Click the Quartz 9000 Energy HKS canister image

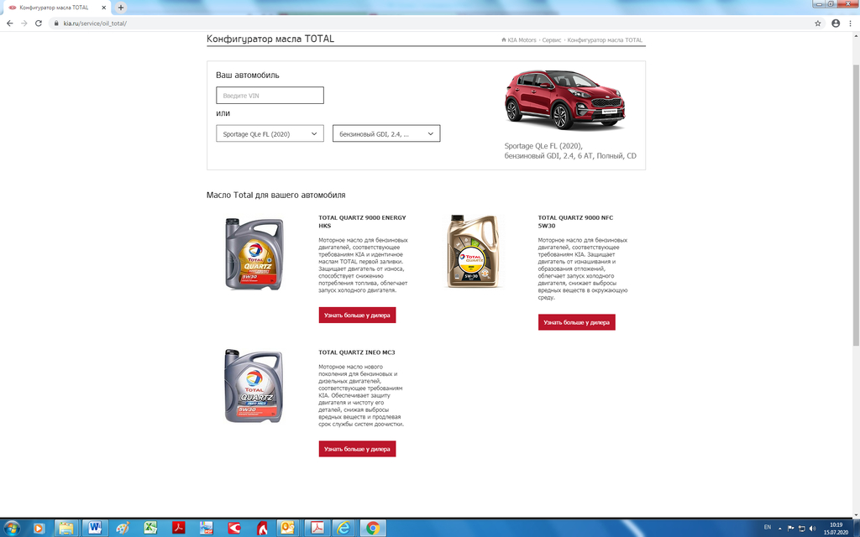[254, 253]
